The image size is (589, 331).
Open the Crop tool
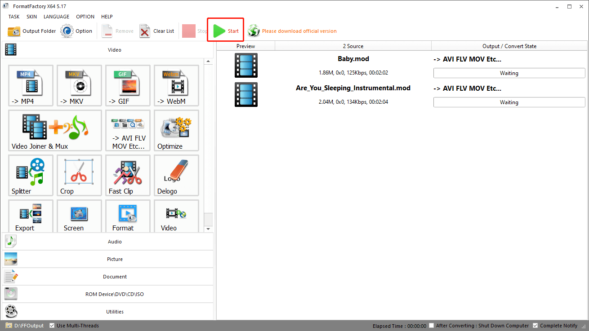click(x=79, y=175)
